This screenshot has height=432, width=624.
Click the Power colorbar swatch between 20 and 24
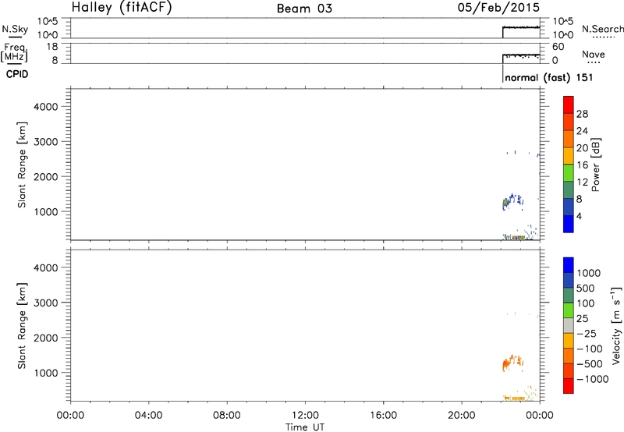569,140
